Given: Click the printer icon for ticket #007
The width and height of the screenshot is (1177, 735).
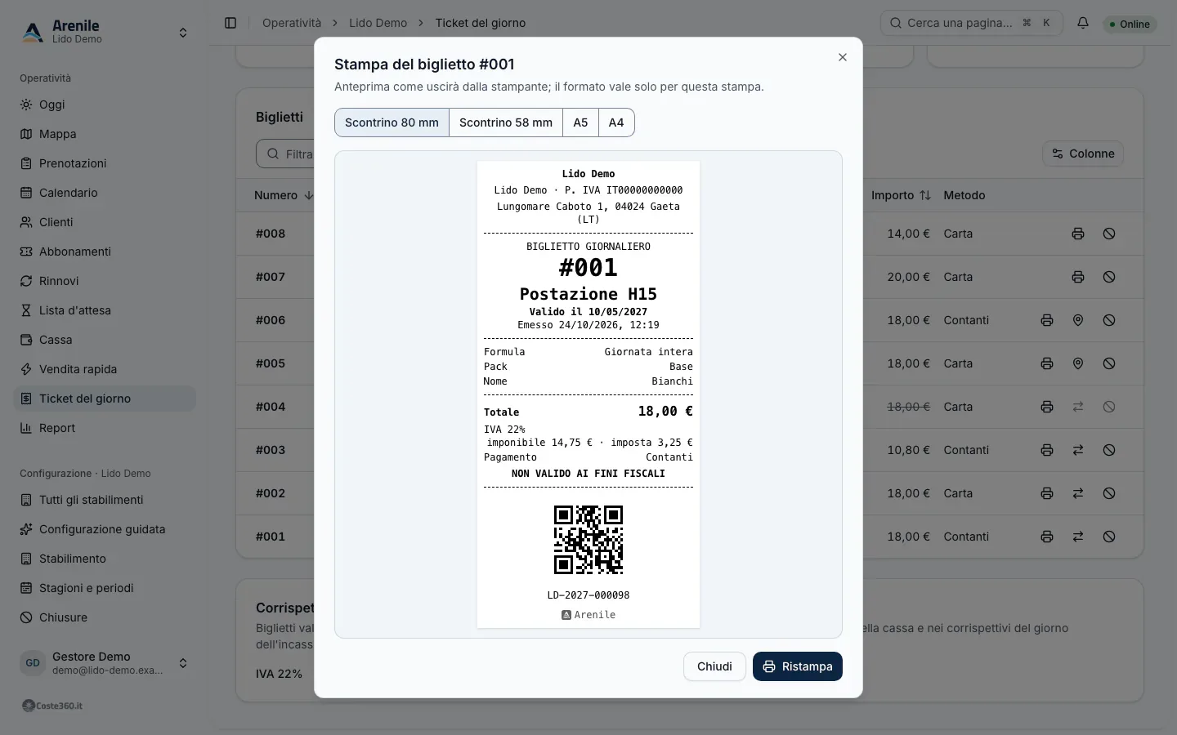Looking at the screenshot, I should point(1078,277).
